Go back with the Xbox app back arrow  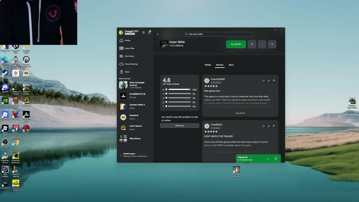click(x=158, y=34)
